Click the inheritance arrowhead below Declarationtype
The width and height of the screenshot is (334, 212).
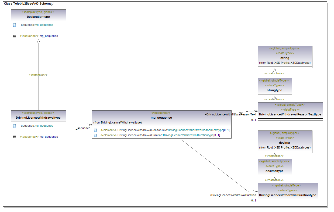coord(39,41)
